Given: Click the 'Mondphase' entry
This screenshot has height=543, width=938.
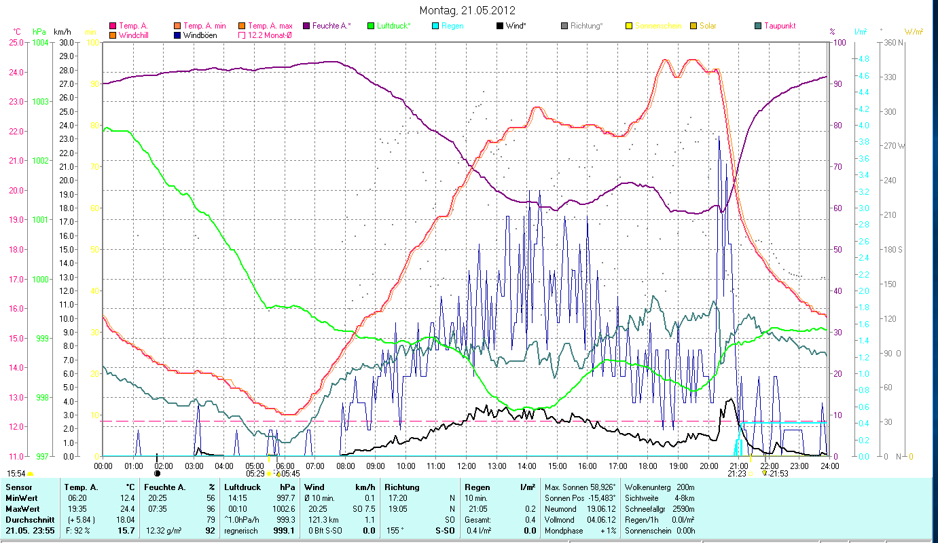Looking at the screenshot, I should pos(580,531).
